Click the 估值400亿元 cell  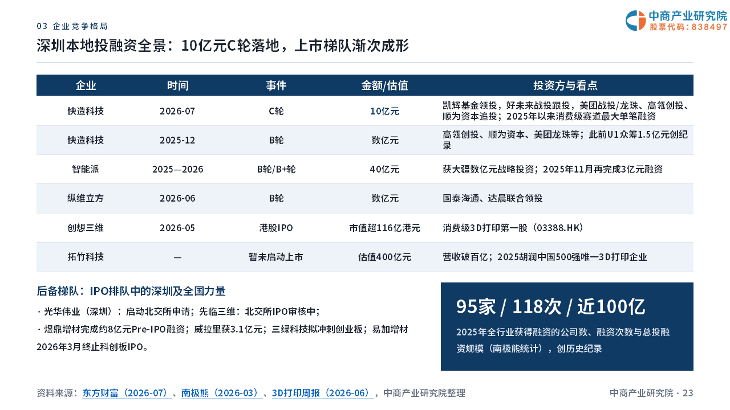point(385,257)
